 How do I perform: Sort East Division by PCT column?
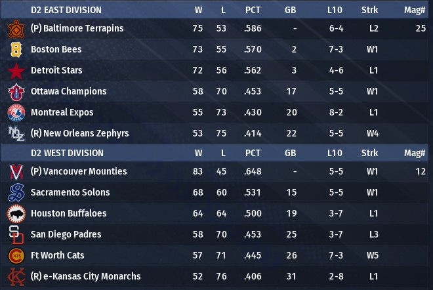pos(253,10)
